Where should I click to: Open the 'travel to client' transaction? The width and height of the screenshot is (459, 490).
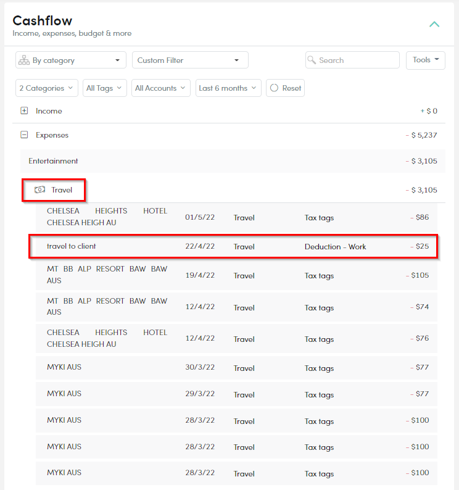coord(236,247)
